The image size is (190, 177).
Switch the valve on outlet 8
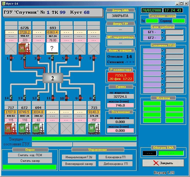click(x=94, y=98)
